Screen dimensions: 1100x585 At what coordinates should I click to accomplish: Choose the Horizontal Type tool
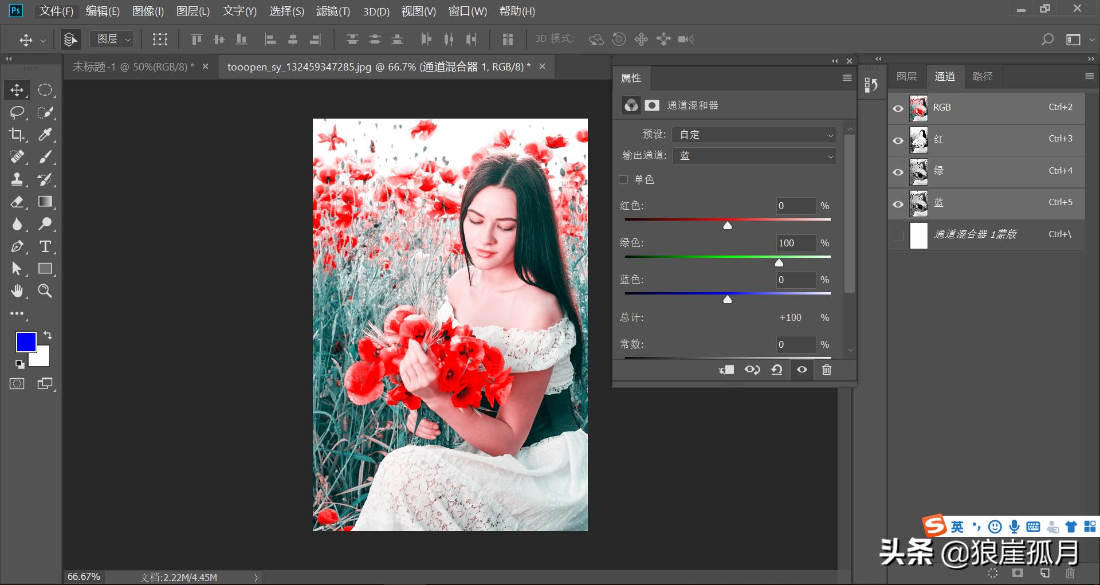[45, 246]
